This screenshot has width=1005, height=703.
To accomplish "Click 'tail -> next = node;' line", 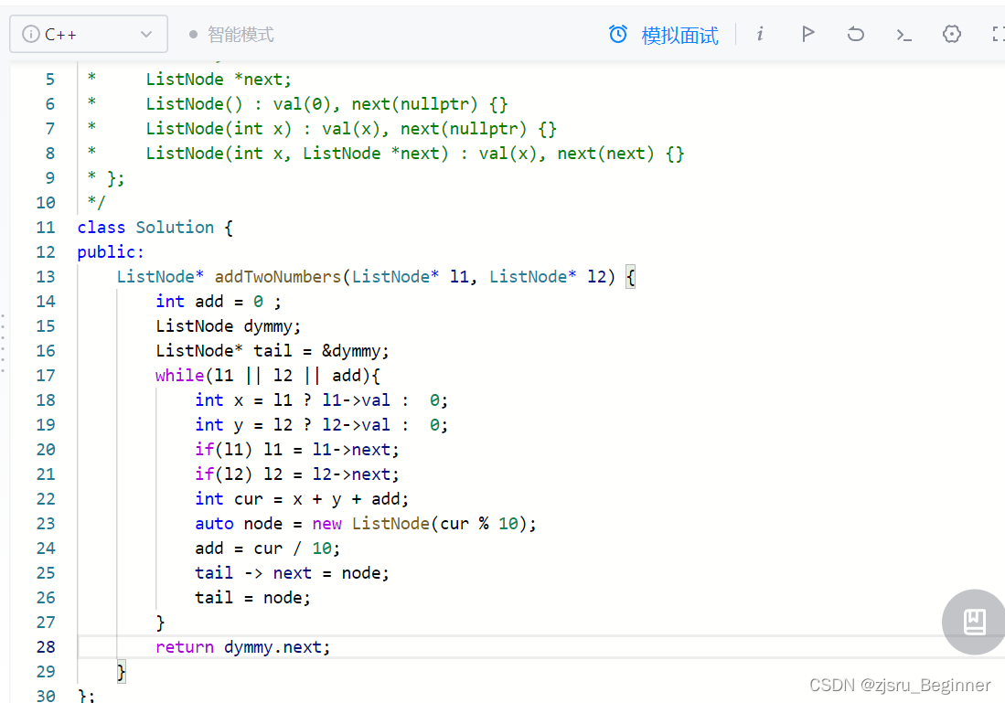I will tap(292, 573).
